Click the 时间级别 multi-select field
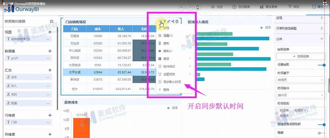This screenshot has width=330, height=138. point(300,113)
